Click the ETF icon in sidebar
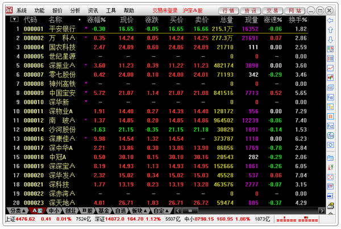 click(330, 186)
